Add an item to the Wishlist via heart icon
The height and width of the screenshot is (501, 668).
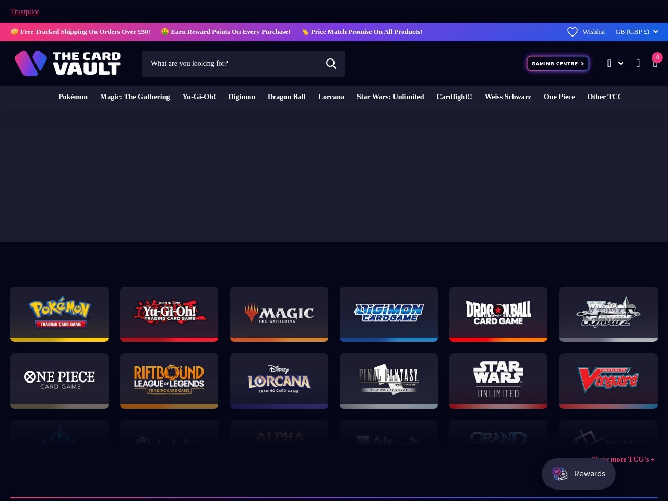pyautogui.click(x=572, y=32)
